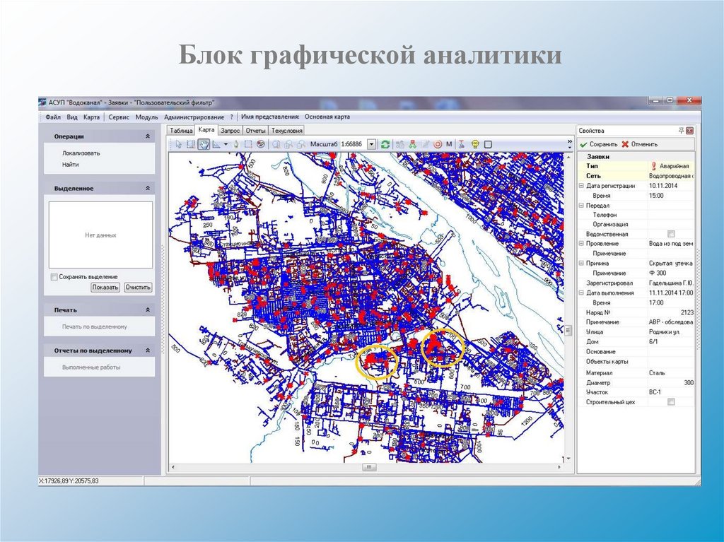Click the red target circle icon
Image resolution: width=724 pixels, height=542 pixels.
(437, 144)
